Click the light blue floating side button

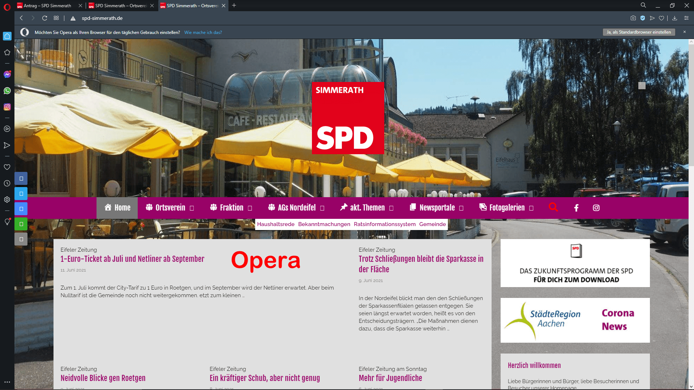pyautogui.click(x=21, y=194)
